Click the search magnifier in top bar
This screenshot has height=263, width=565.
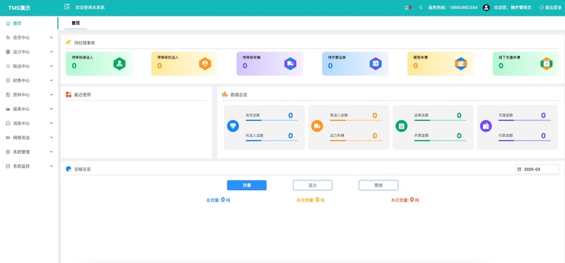420,7
